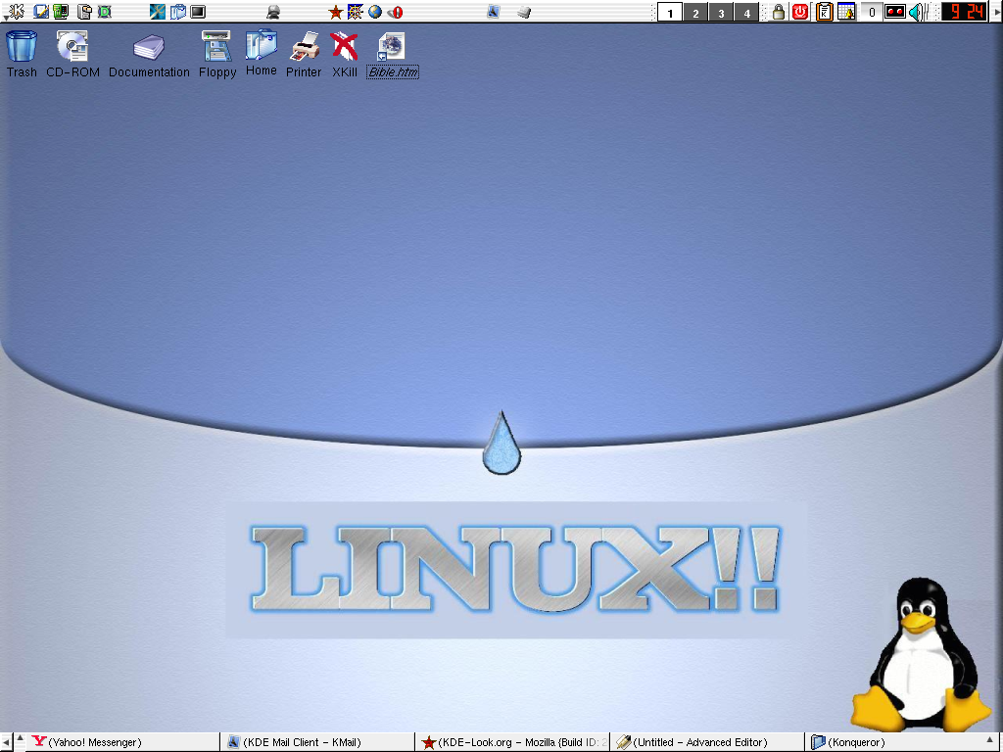Switch to virtual desktop 4
The image size is (1003, 752).
[x=746, y=12]
